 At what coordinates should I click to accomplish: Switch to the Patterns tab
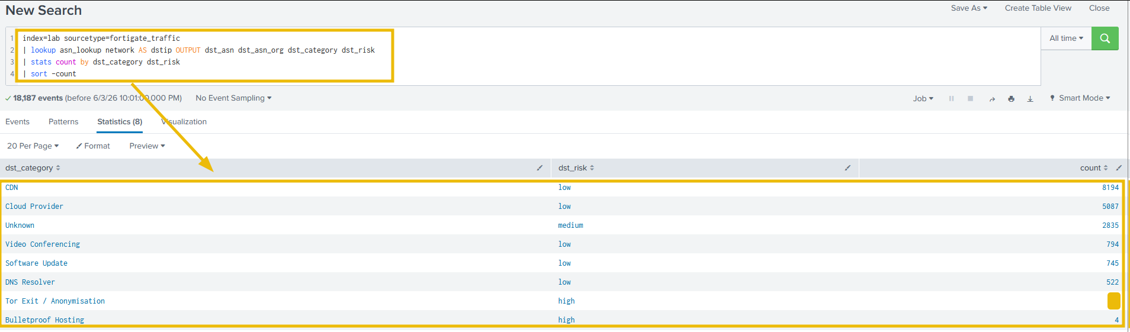[x=63, y=122]
